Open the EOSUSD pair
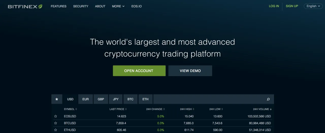Viewport: 325px width, 133px height. pos(70,116)
